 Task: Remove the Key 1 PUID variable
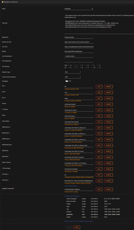[x=109, y=87]
